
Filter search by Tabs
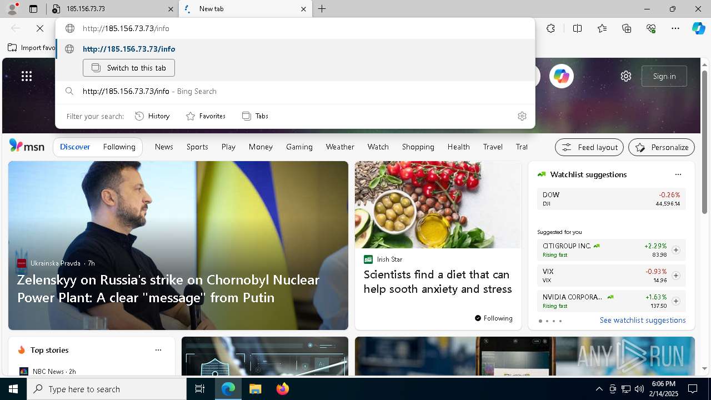255,116
